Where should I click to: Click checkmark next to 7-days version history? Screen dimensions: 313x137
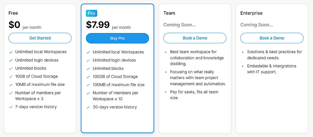point(11,107)
